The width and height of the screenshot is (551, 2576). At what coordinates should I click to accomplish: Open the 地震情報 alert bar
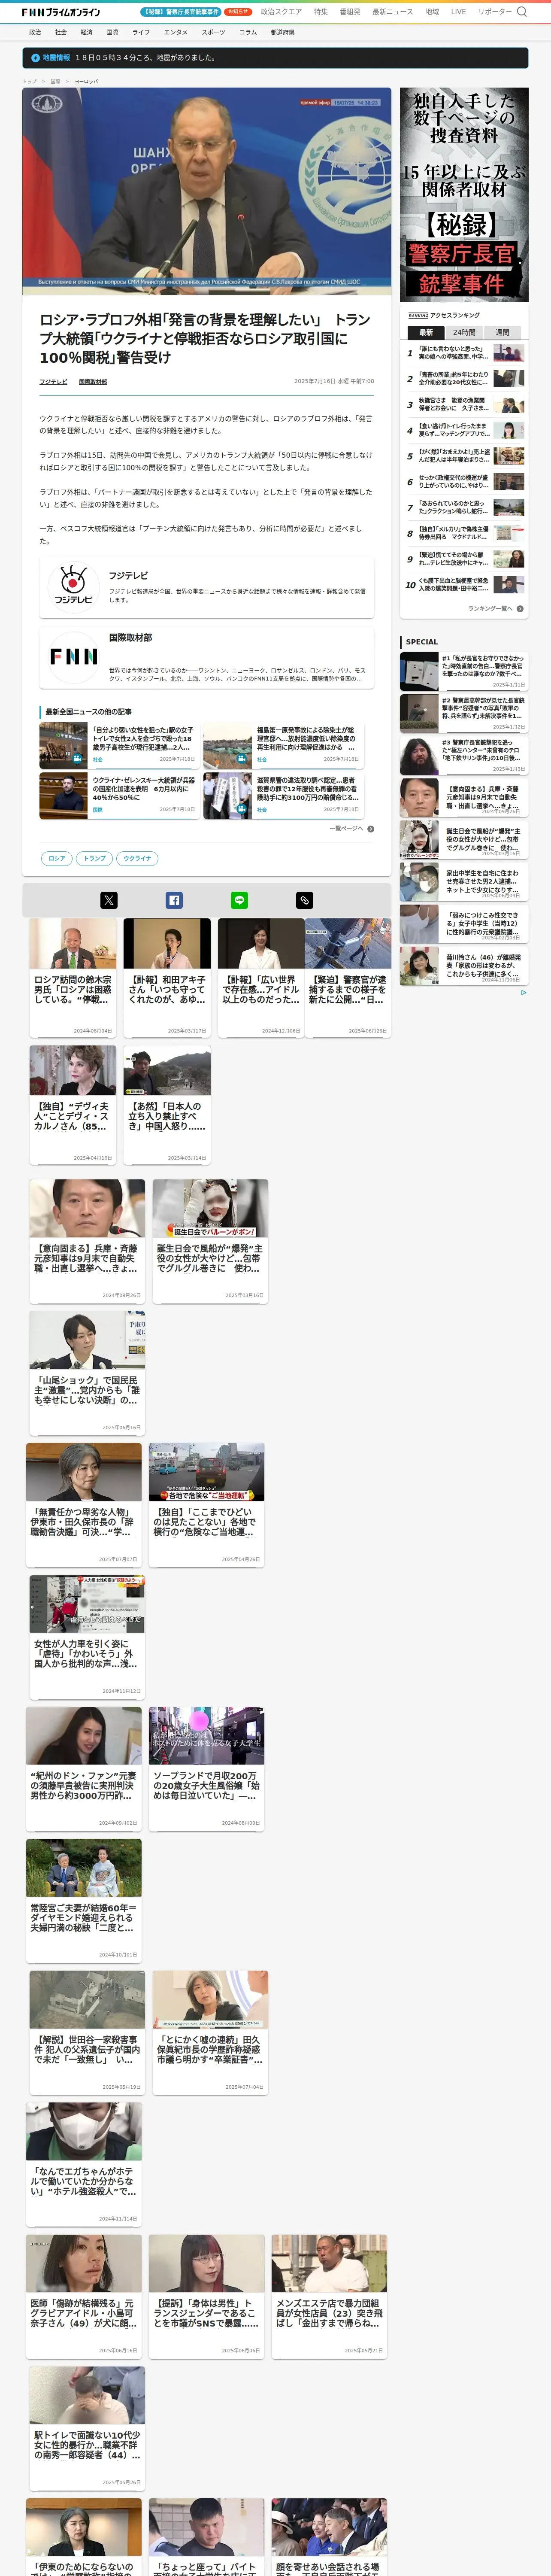tap(275, 58)
